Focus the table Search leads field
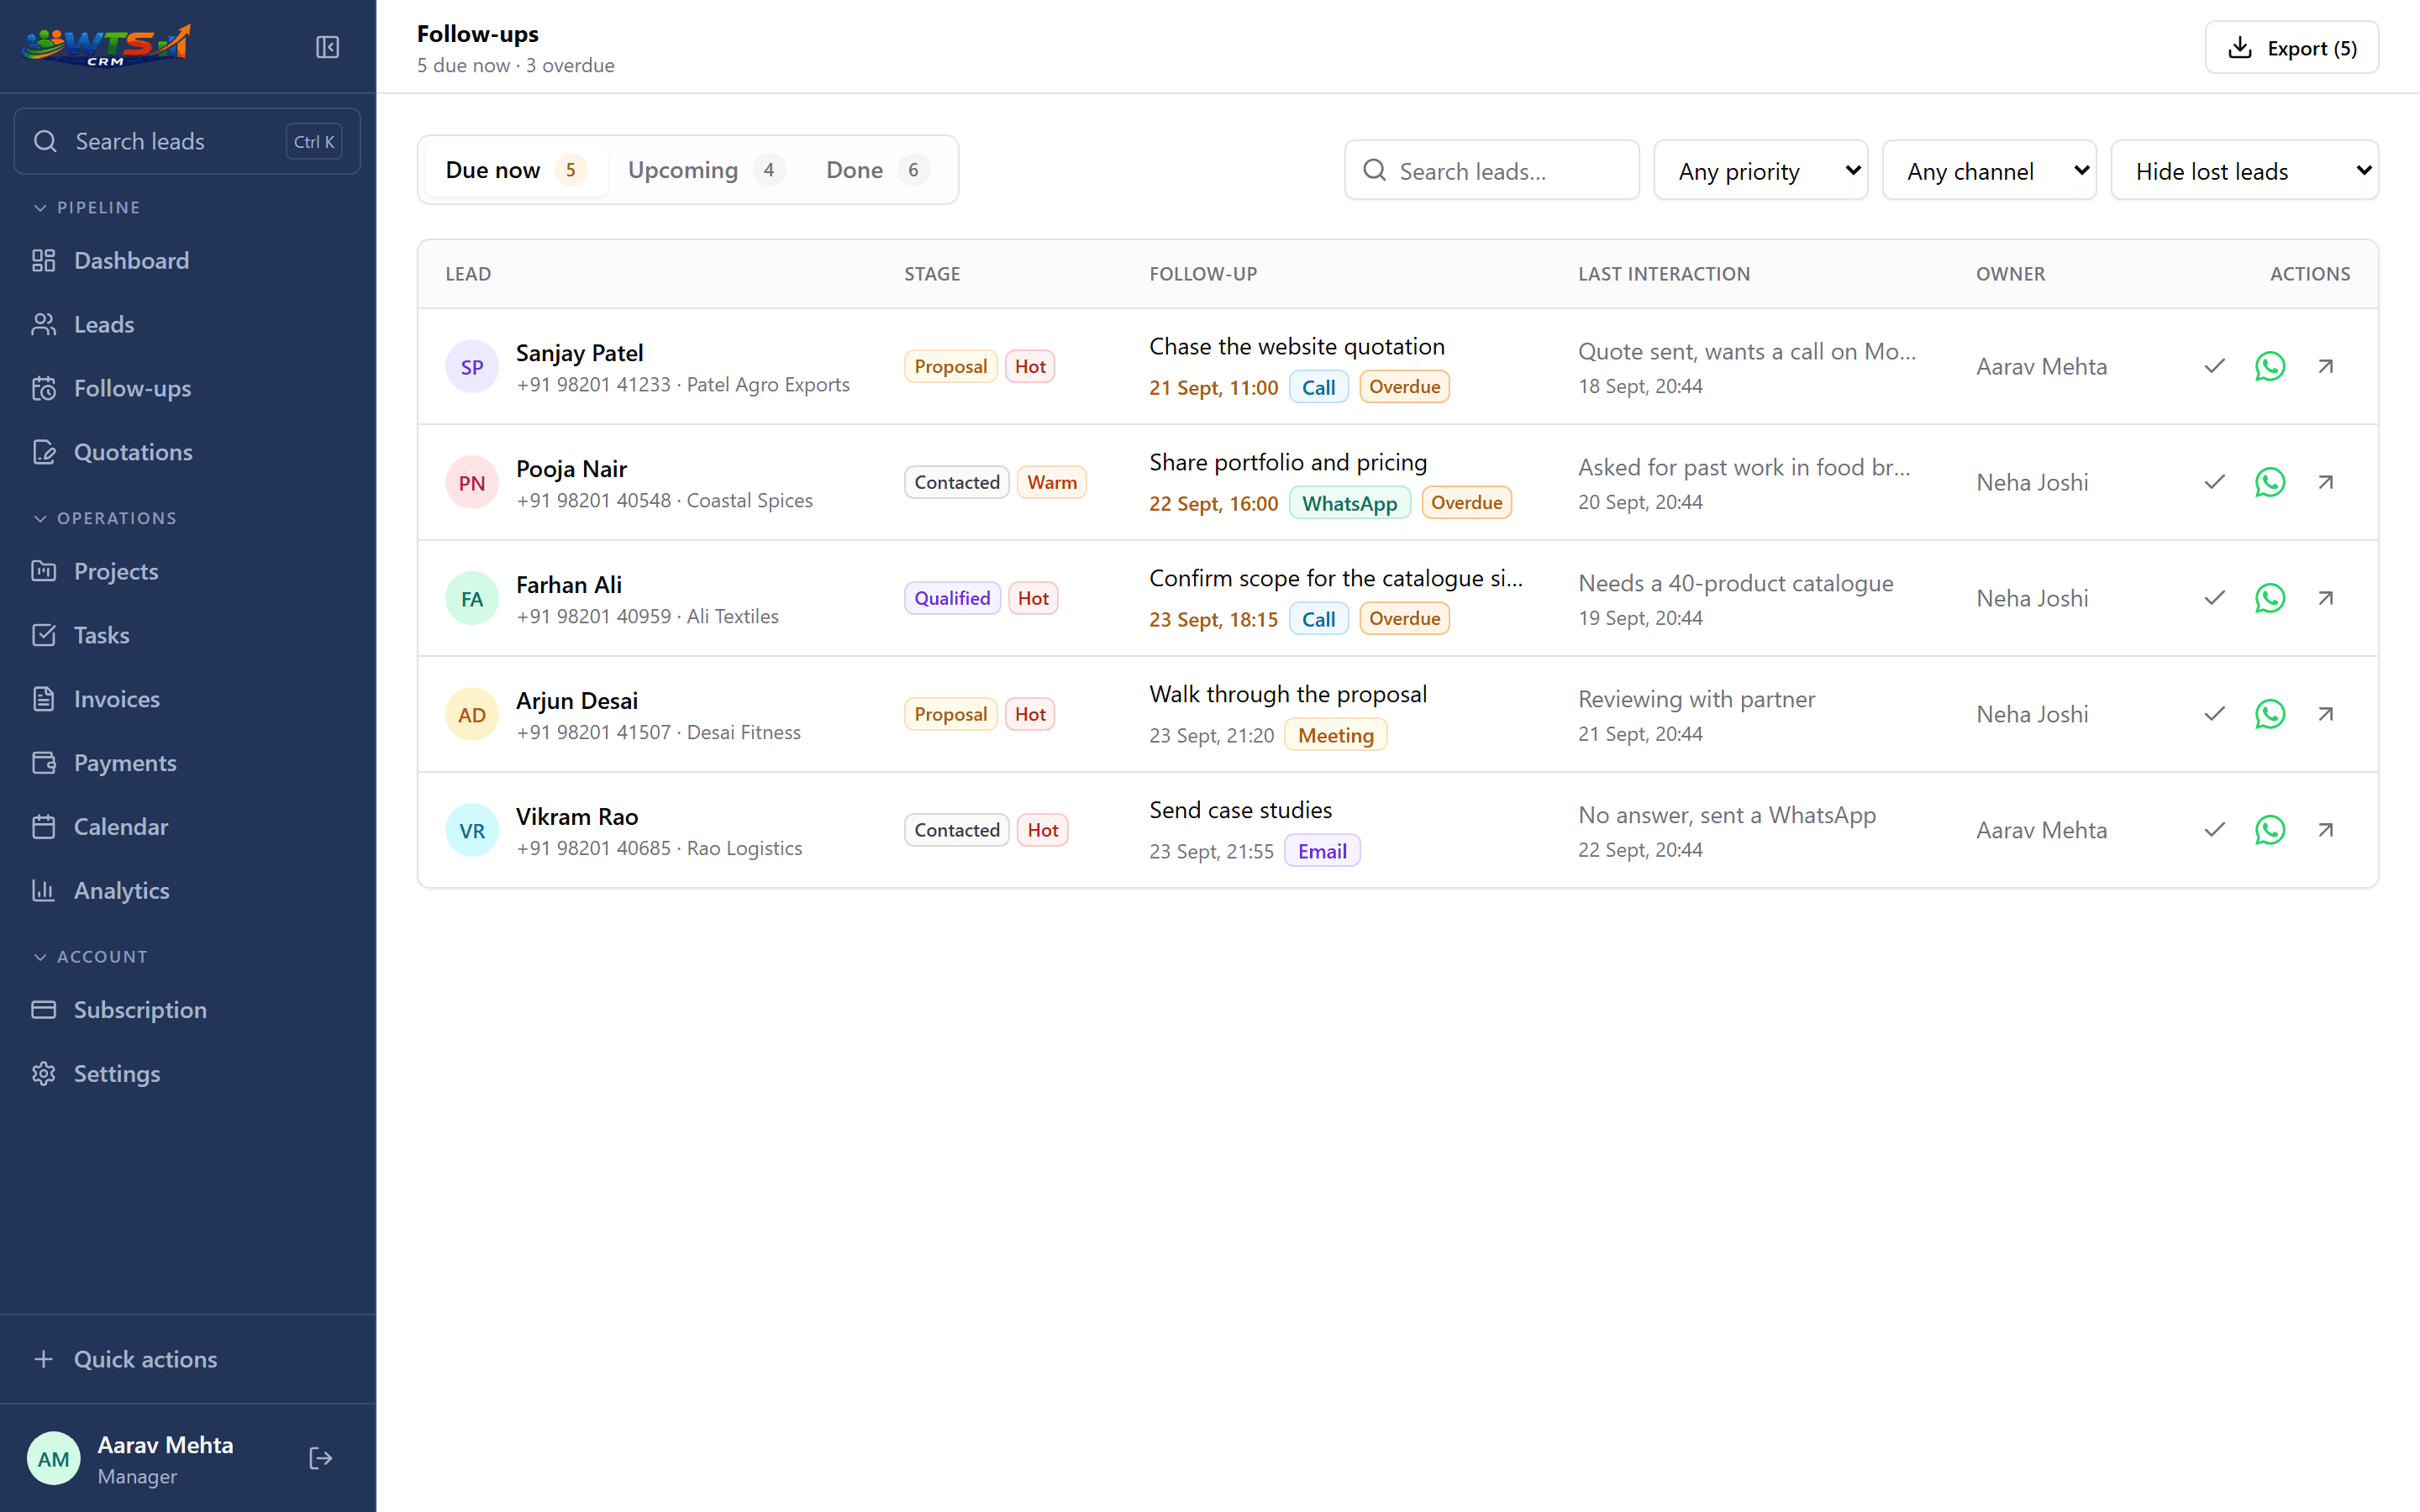Image resolution: width=2420 pixels, height=1512 pixels. click(1491, 171)
